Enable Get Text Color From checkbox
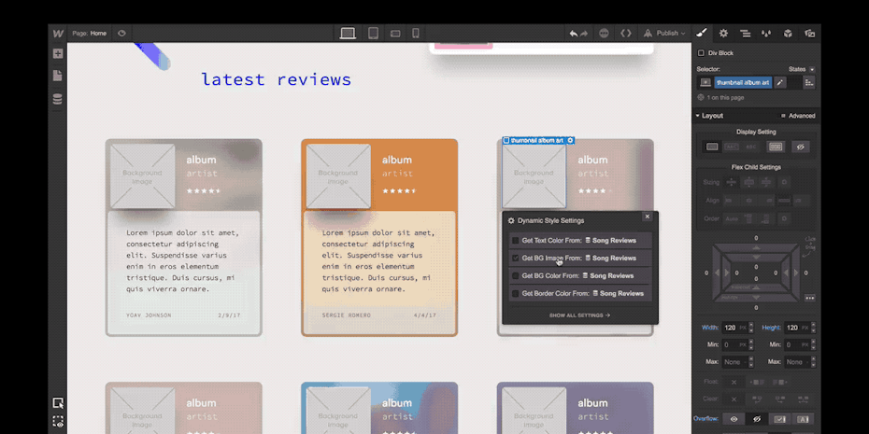 click(515, 241)
